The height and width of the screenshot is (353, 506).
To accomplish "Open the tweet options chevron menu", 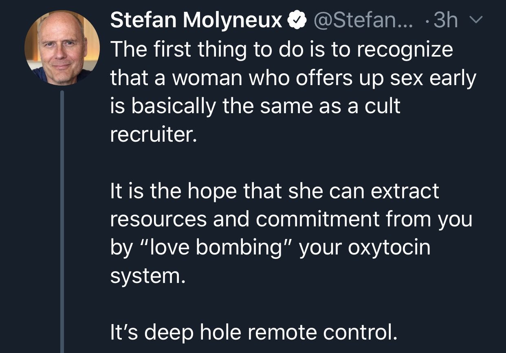I will pyautogui.click(x=476, y=20).
